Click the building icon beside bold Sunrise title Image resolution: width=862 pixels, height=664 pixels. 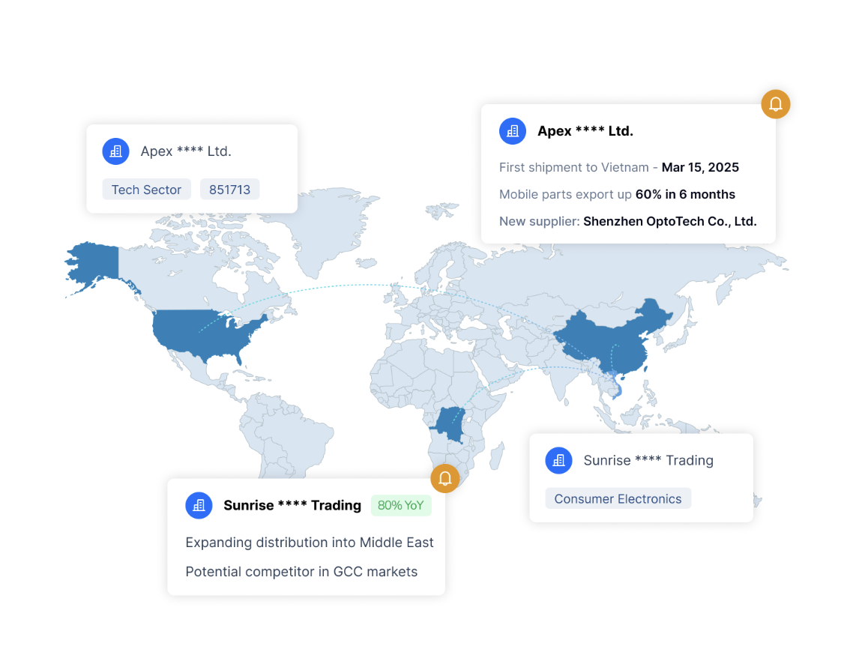click(x=199, y=505)
